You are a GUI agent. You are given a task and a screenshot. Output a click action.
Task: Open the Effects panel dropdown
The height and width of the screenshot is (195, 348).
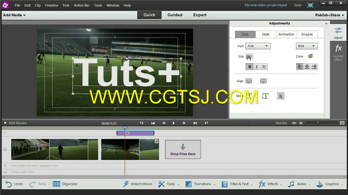click(270, 184)
